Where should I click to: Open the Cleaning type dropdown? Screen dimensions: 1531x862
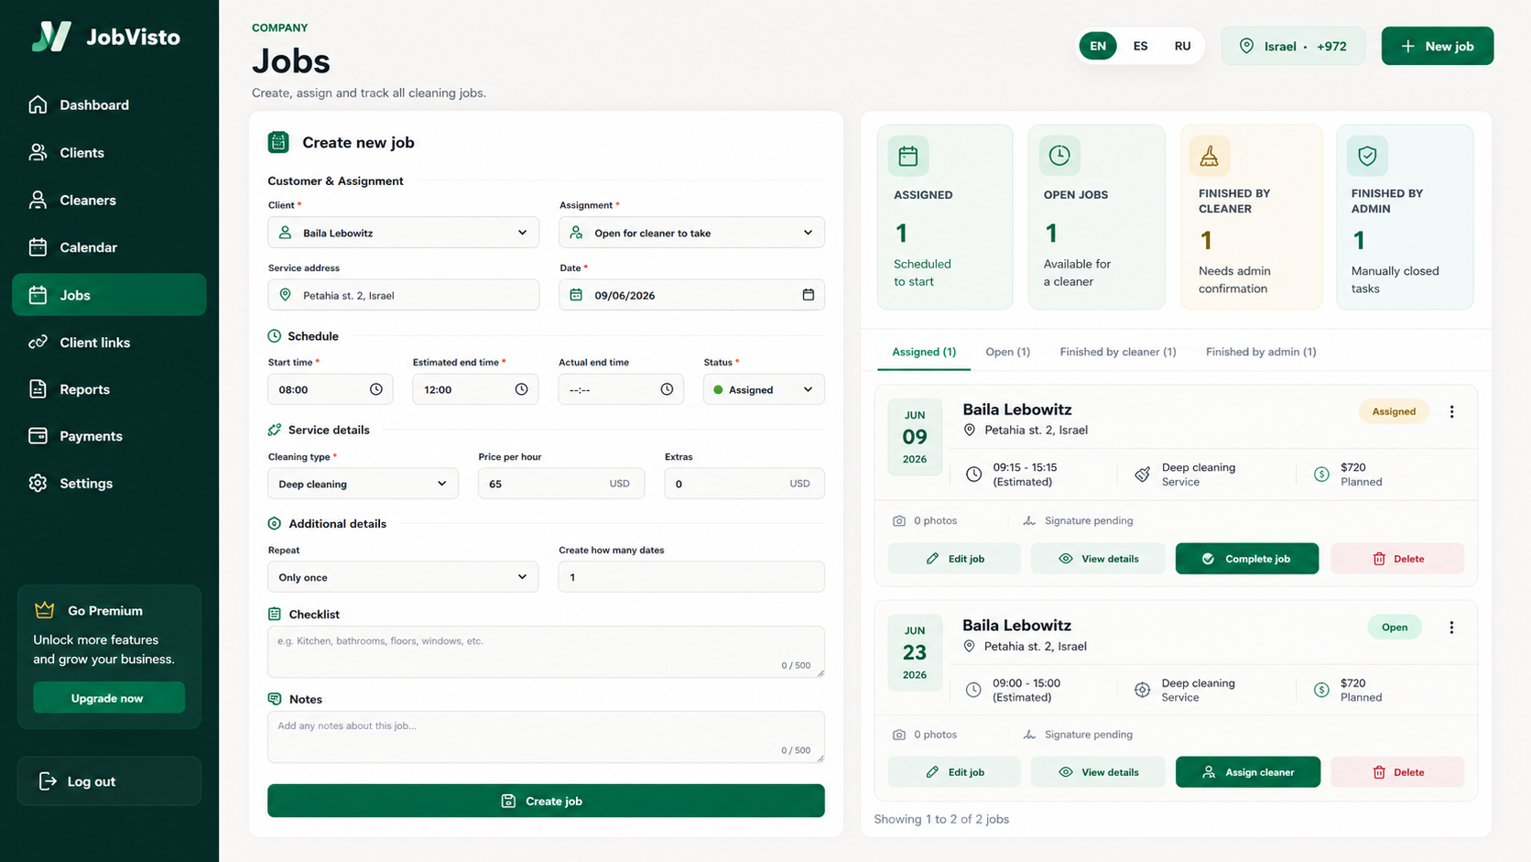(363, 484)
